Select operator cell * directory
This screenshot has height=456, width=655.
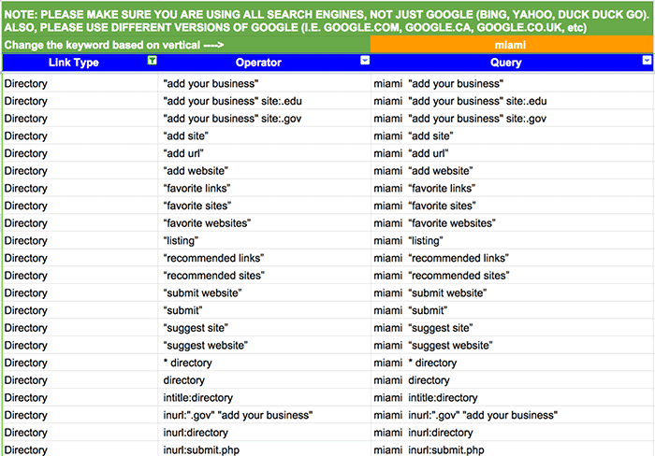click(265, 363)
